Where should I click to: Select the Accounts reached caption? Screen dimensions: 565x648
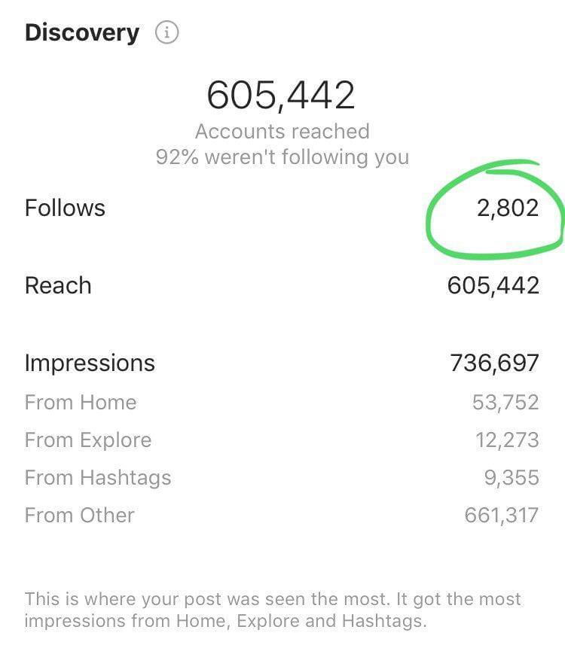pos(282,132)
